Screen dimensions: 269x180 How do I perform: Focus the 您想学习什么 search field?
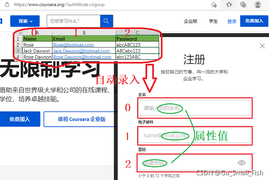74,21
